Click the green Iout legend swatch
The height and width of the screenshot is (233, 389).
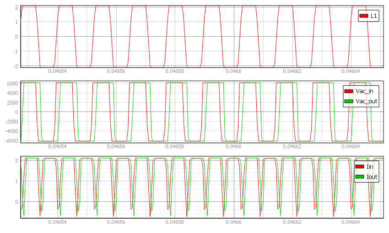[x=360, y=176]
